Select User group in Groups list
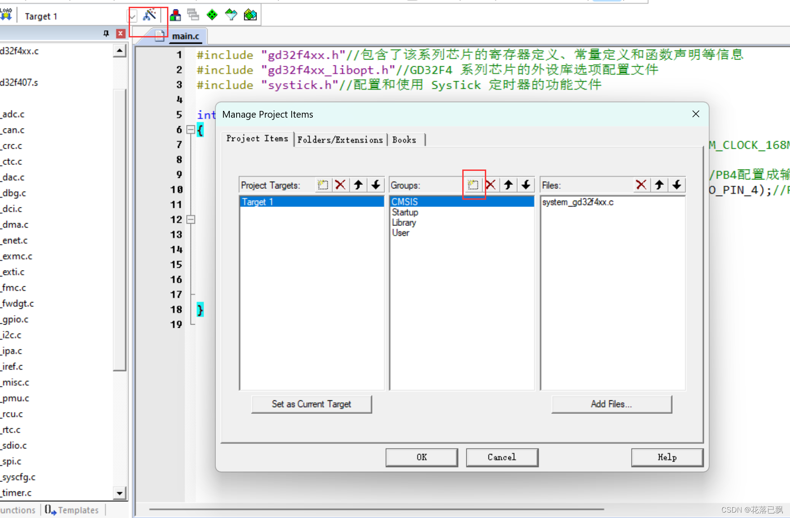Screen dimensions: 790x518 click(x=401, y=233)
